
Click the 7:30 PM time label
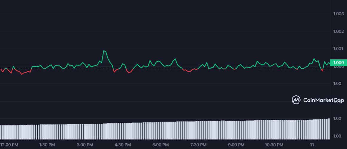click(198, 145)
